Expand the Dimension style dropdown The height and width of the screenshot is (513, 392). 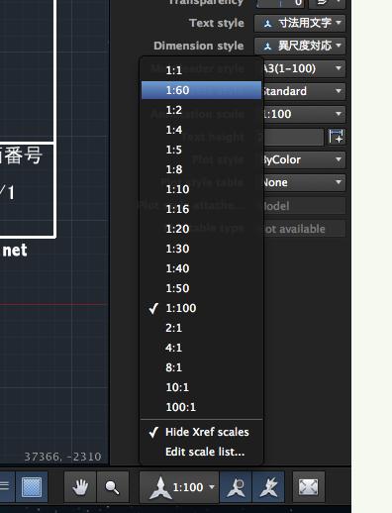300,46
